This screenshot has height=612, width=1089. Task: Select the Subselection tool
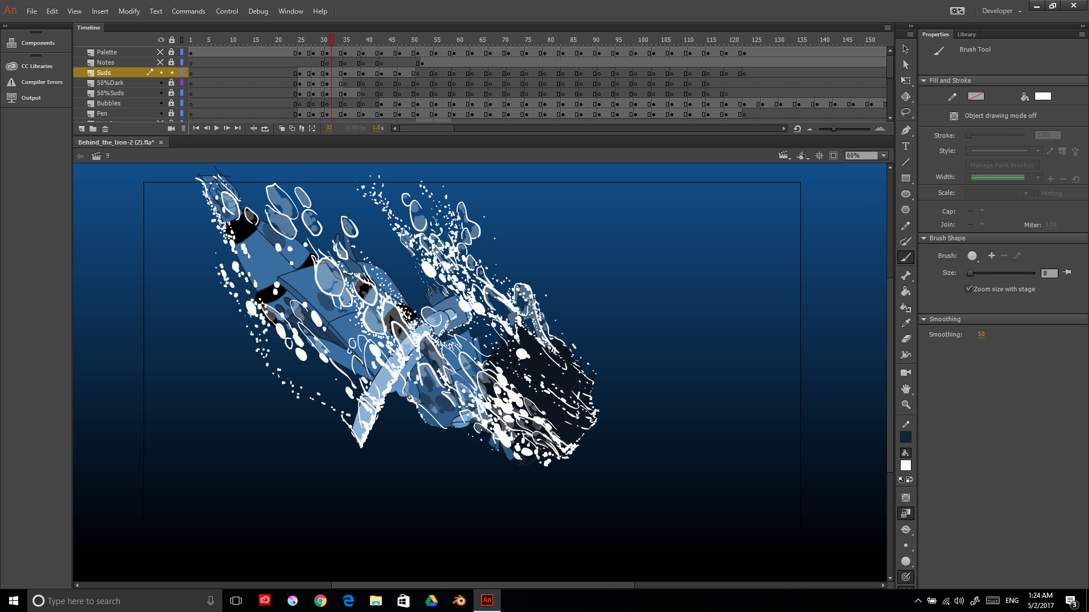906,65
